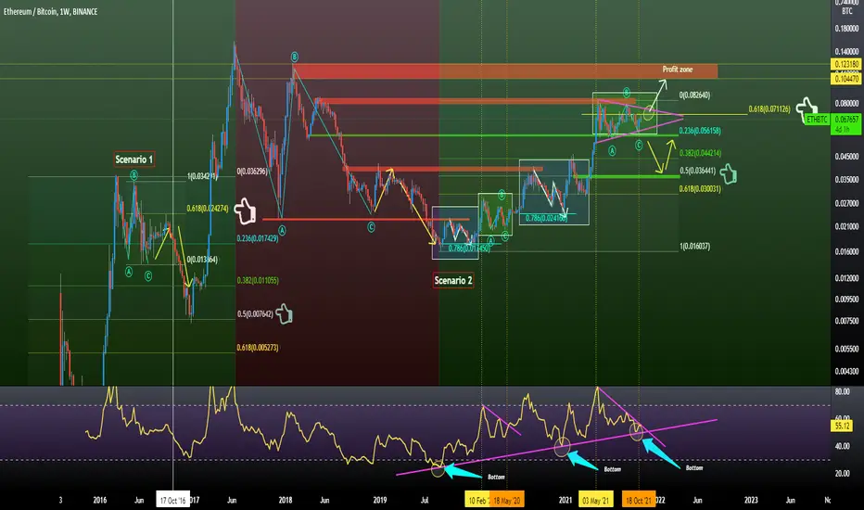Screen dimensions: 864x510
Task: Click the 0.035000 price axis label
Action: [x=847, y=179]
